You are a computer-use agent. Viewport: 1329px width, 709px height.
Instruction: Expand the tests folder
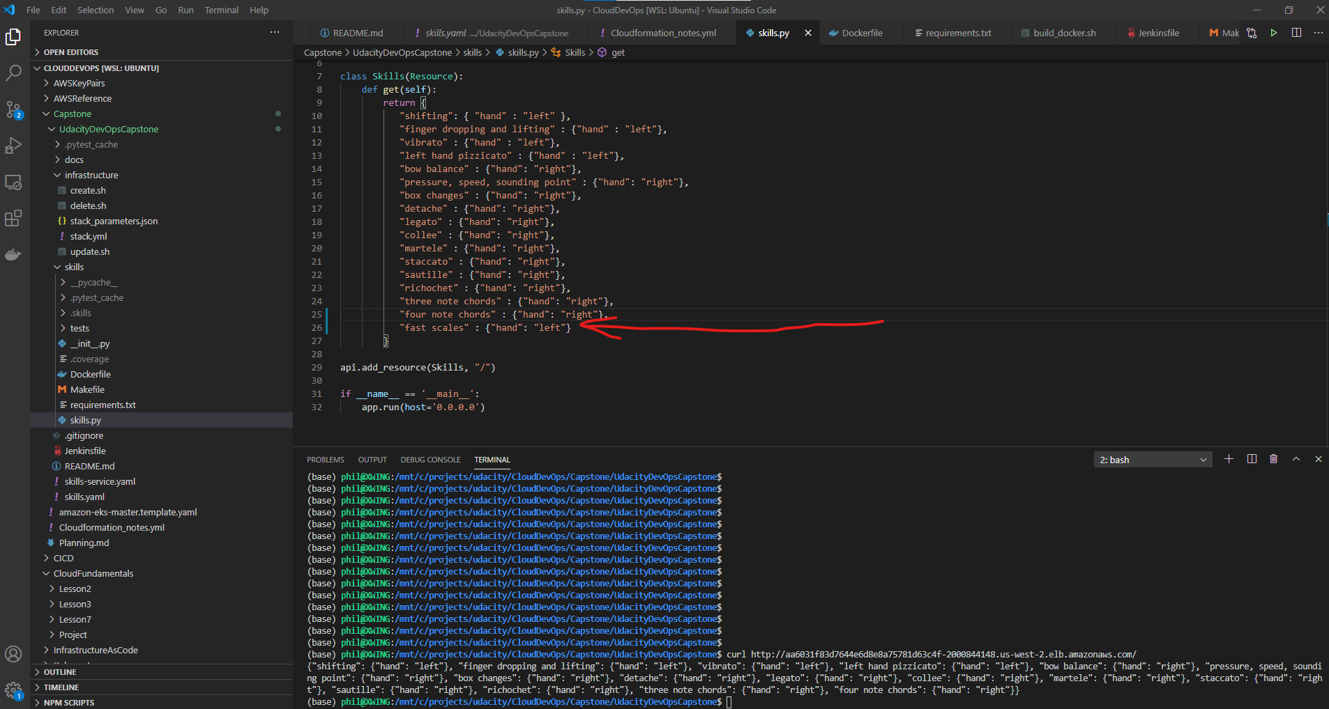[162, 329]
